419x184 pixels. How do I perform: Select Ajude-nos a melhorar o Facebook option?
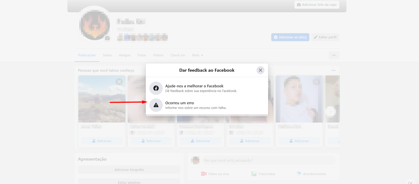[207, 88]
